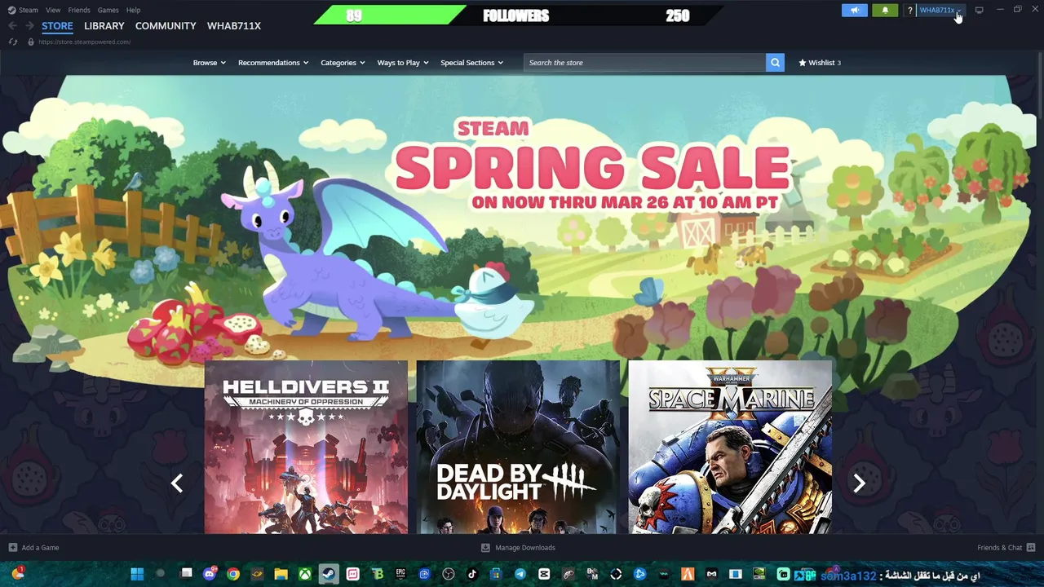Image resolution: width=1044 pixels, height=587 pixels.
Task: Open the Dead by Daylight game tile
Action: click(x=518, y=448)
